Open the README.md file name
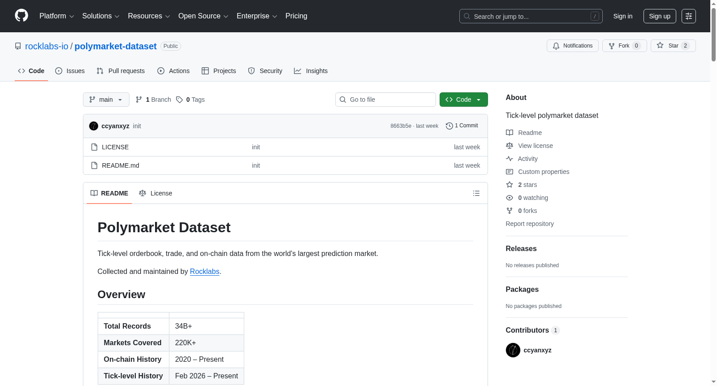The width and height of the screenshot is (717, 386). [x=121, y=165]
